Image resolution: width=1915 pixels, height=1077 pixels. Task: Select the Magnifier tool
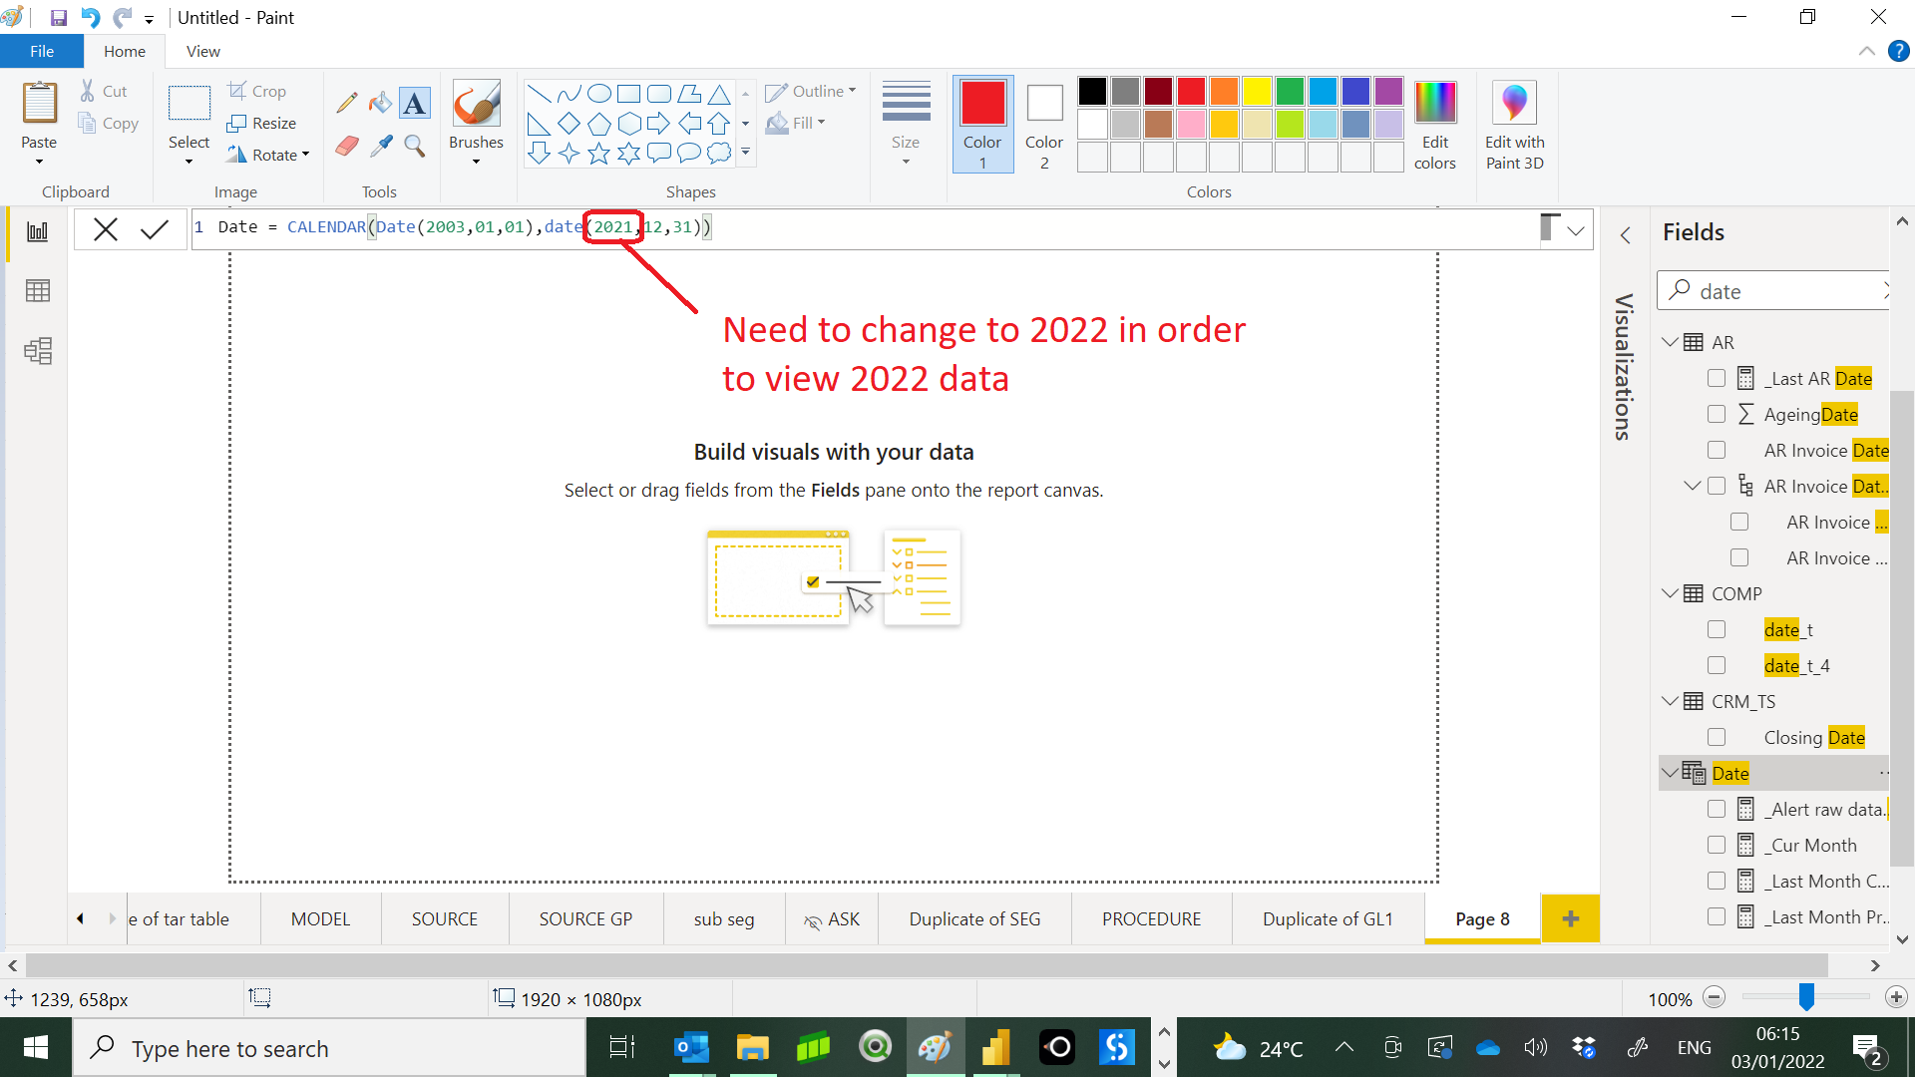(x=415, y=146)
